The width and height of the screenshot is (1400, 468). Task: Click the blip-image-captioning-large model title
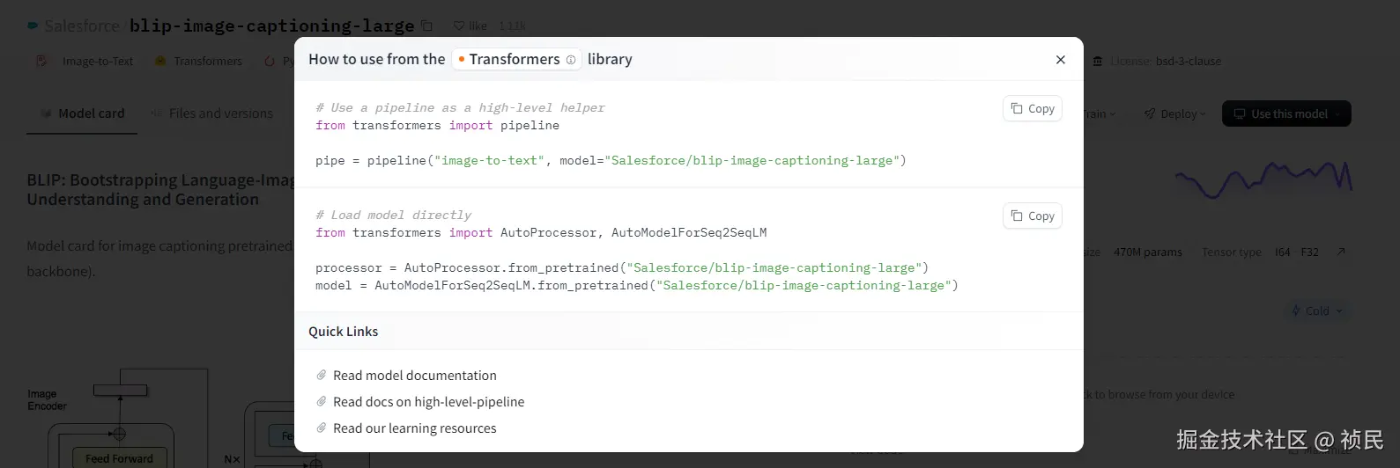pyautogui.click(x=271, y=26)
